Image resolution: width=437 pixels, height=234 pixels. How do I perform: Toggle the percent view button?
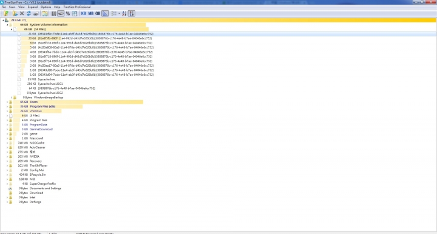(68, 13)
